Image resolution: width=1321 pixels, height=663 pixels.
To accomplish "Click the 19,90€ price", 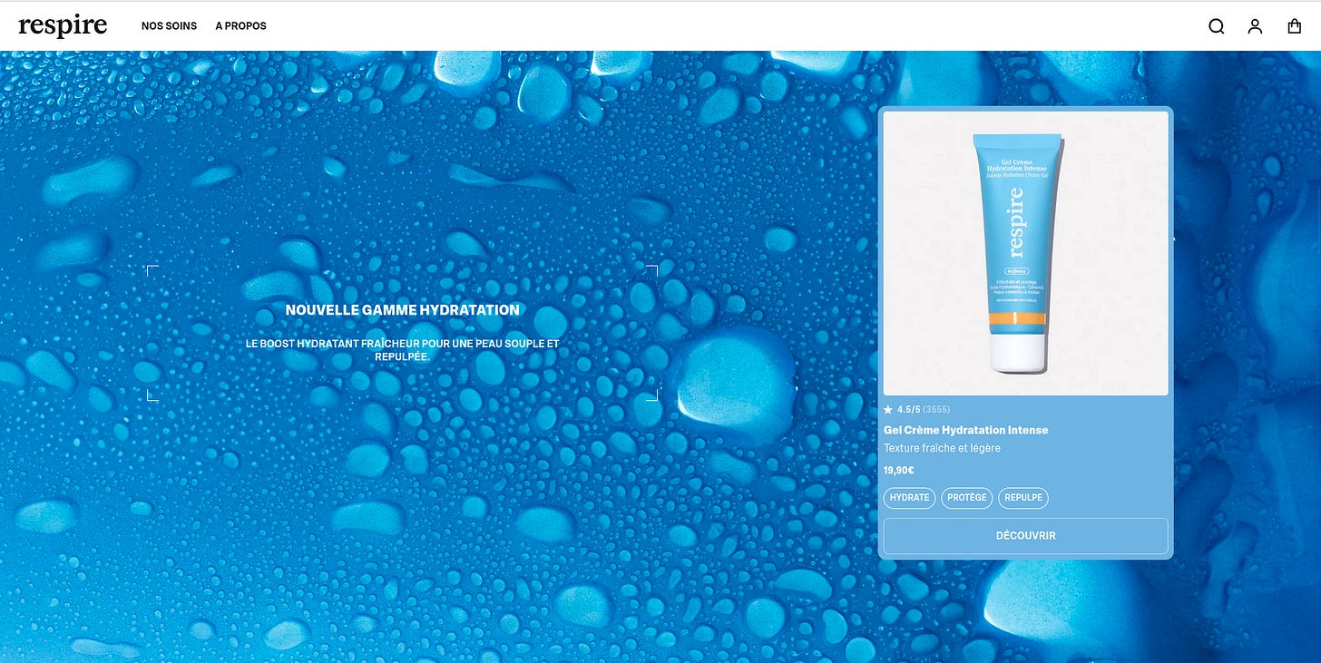I will click(898, 471).
